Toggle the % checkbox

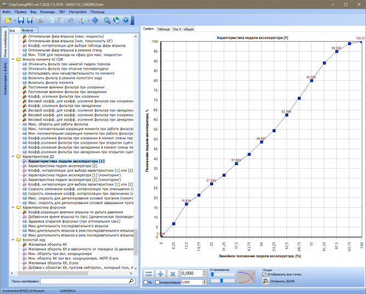146,282
